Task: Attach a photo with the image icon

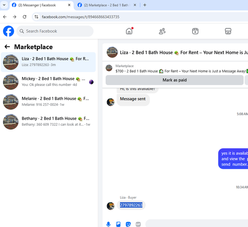Action: [119, 224]
